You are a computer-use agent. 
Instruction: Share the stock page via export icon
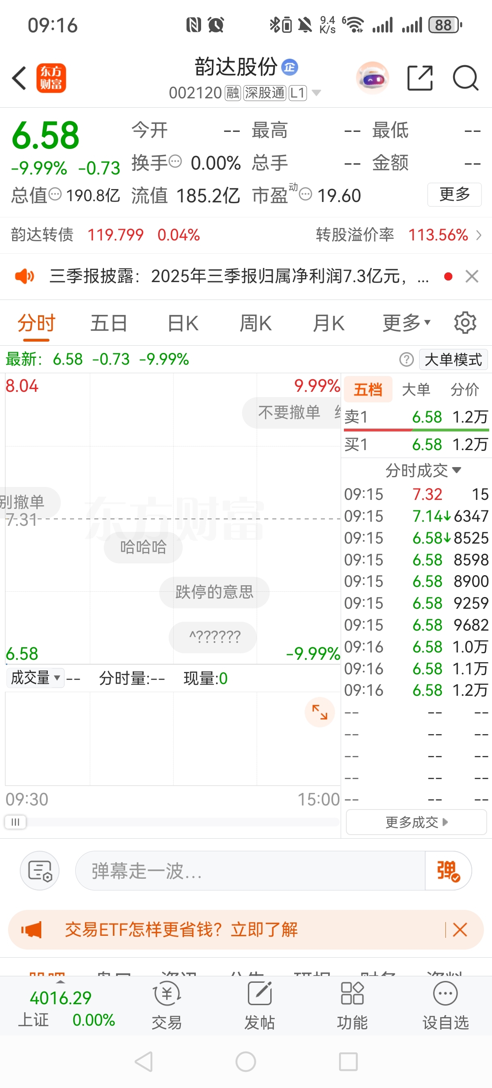[x=420, y=78]
